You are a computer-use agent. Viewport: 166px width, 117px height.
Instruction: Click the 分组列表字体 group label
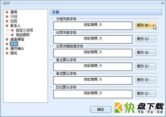(x=66, y=19)
